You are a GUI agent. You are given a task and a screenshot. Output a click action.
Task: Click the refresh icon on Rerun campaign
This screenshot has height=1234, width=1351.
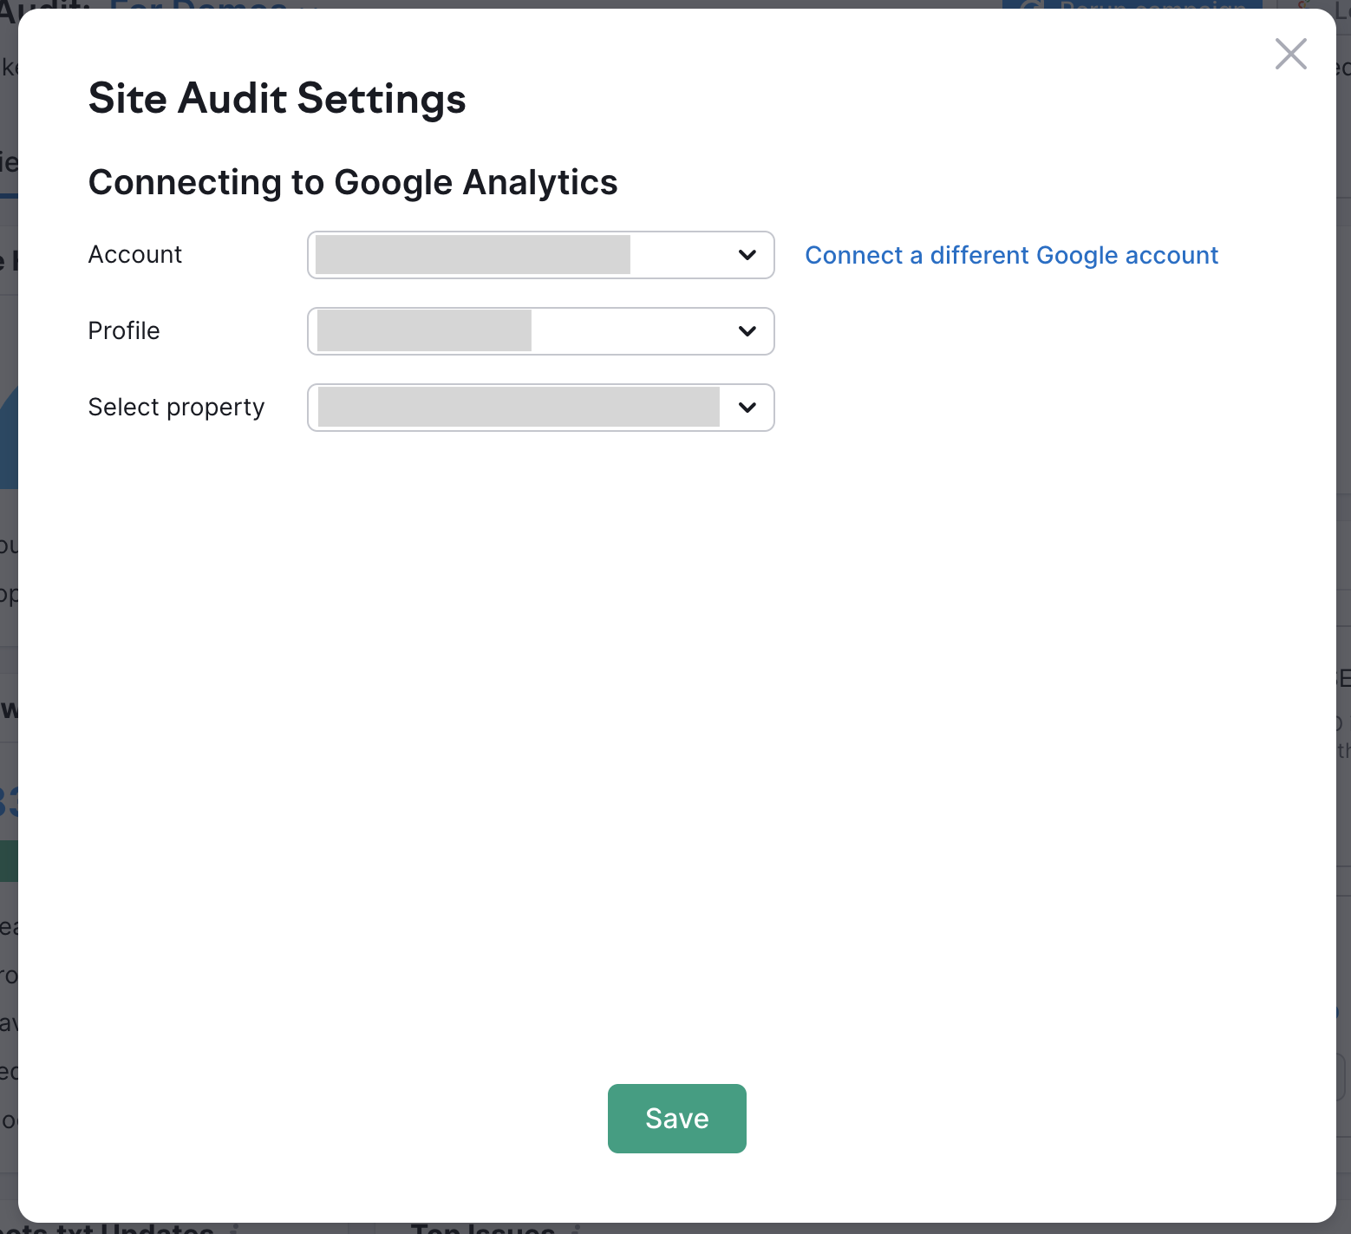click(1029, 4)
